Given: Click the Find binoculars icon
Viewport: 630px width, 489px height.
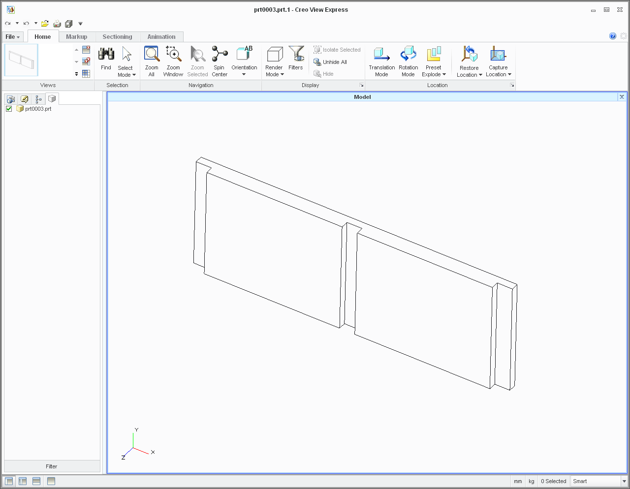Looking at the screenshot, I should point(106,54).
